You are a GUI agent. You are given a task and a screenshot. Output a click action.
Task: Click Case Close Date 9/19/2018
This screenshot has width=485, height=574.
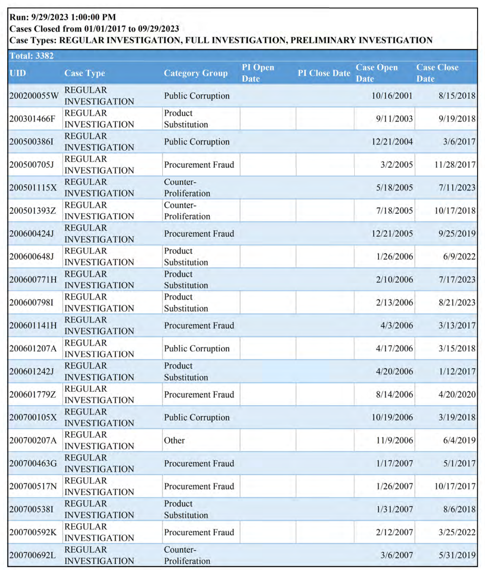(x=457, y=119)
